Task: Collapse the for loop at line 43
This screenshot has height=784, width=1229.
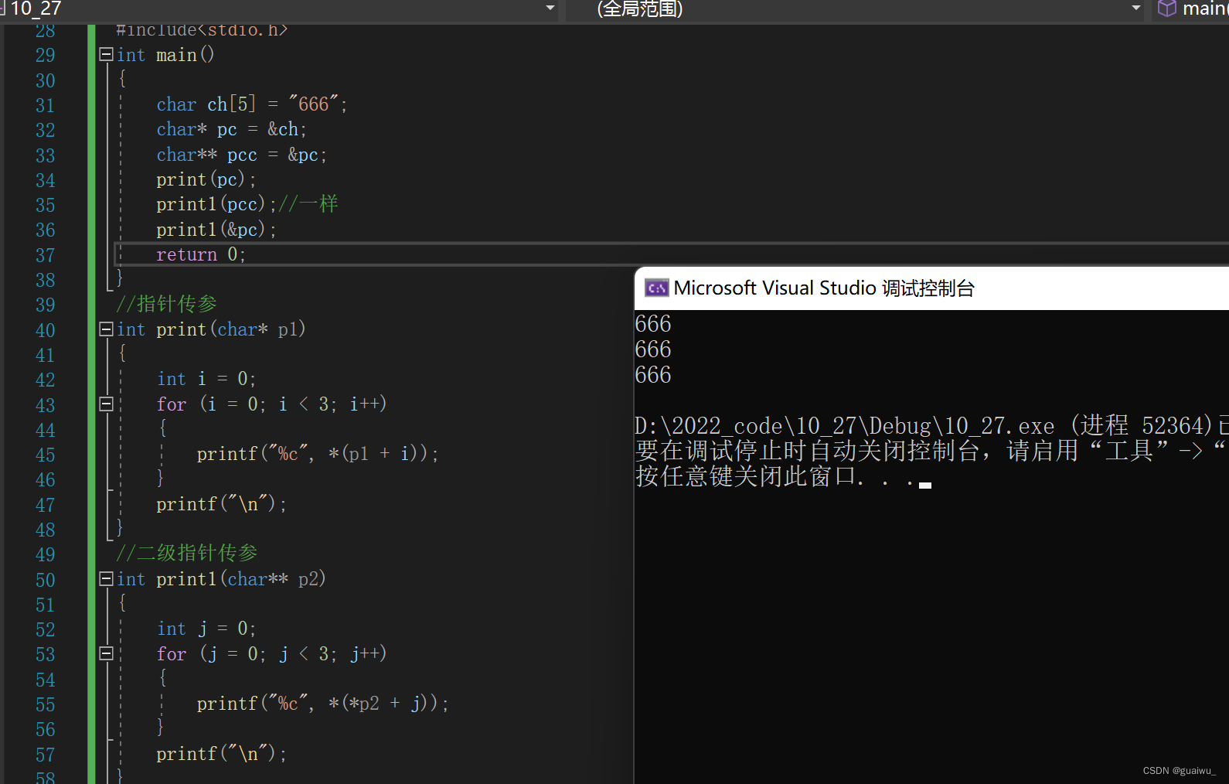Action: coord(107,404)
